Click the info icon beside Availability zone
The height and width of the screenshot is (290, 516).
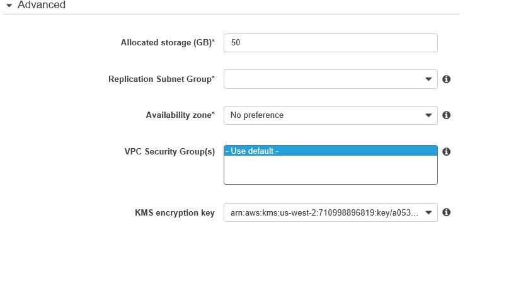[x=446, y=115]
